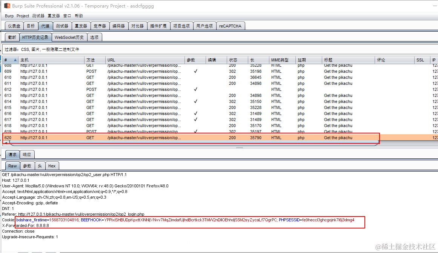Switch to the 对比器 tab

click(x=137, y=26)
